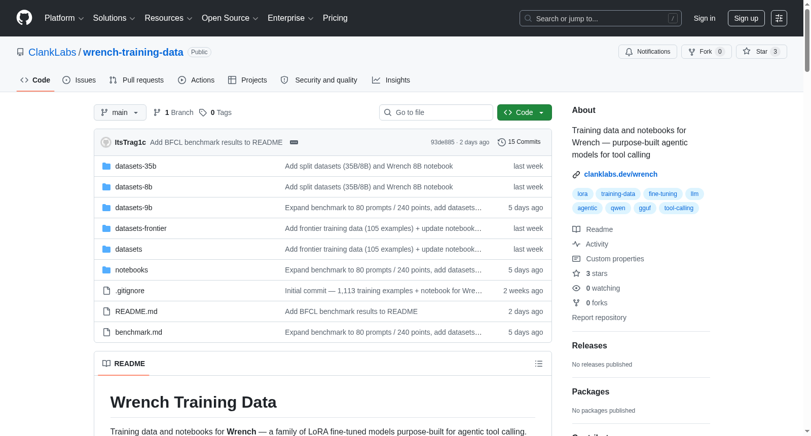Click the Sign up button
The width and height of the screenshot is (811, 436).
tap(746, 18)
